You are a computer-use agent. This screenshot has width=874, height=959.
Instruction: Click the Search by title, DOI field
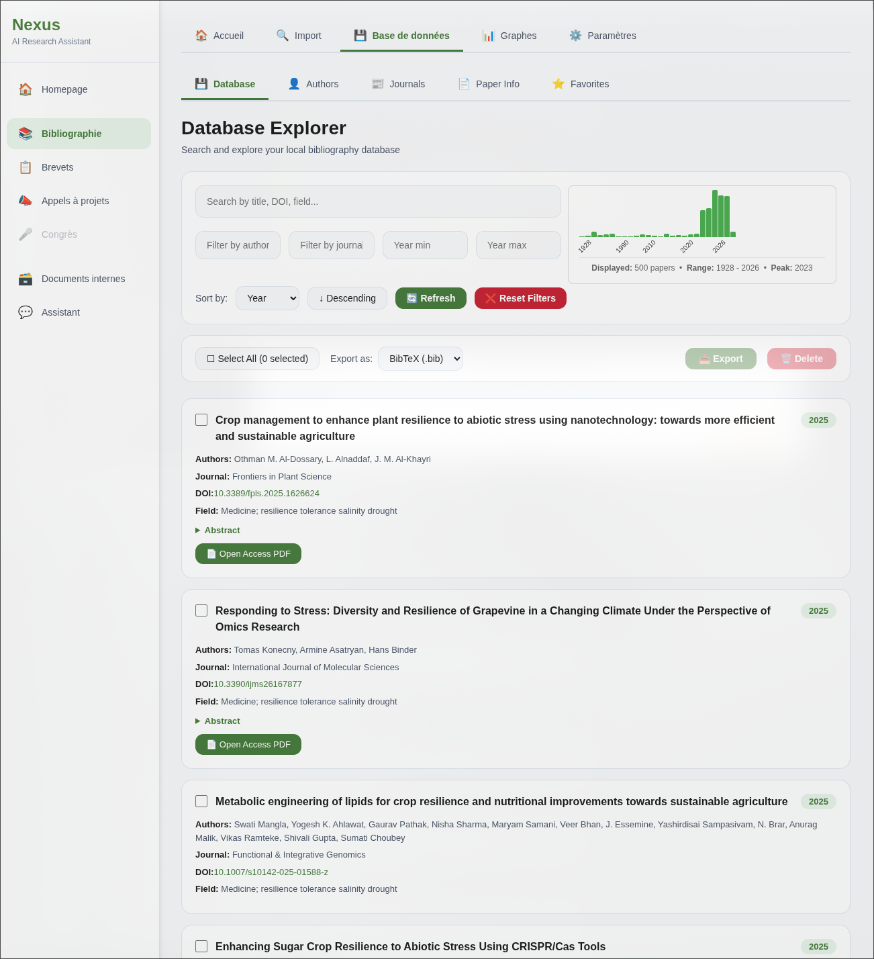(378, 201)
